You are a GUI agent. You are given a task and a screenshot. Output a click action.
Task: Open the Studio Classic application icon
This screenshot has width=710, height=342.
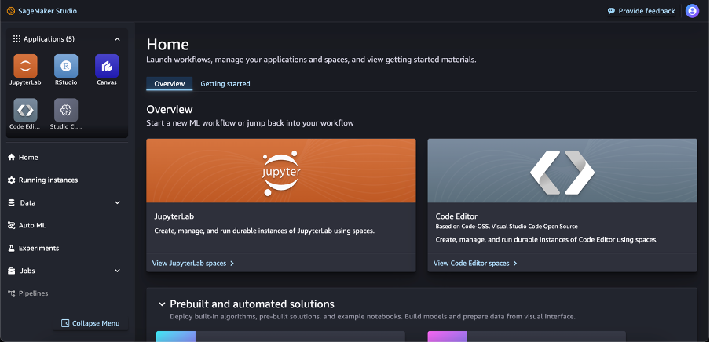point(66,110)
